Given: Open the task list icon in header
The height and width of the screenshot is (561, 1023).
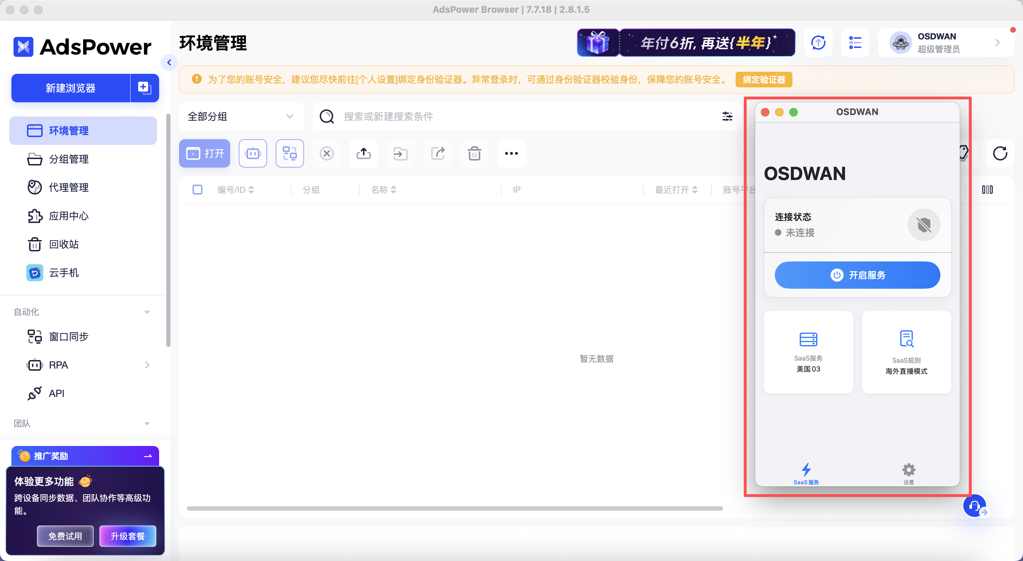Looking at the screenshot, I should click(x=855, y=43).
